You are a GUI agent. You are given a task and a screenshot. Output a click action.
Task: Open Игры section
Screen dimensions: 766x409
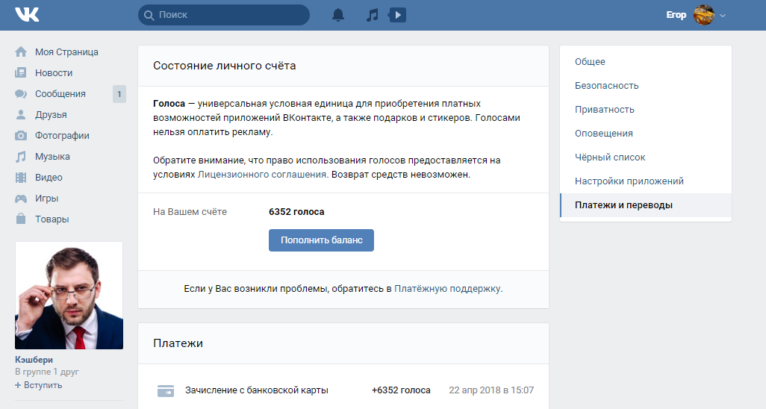(46, 199)
